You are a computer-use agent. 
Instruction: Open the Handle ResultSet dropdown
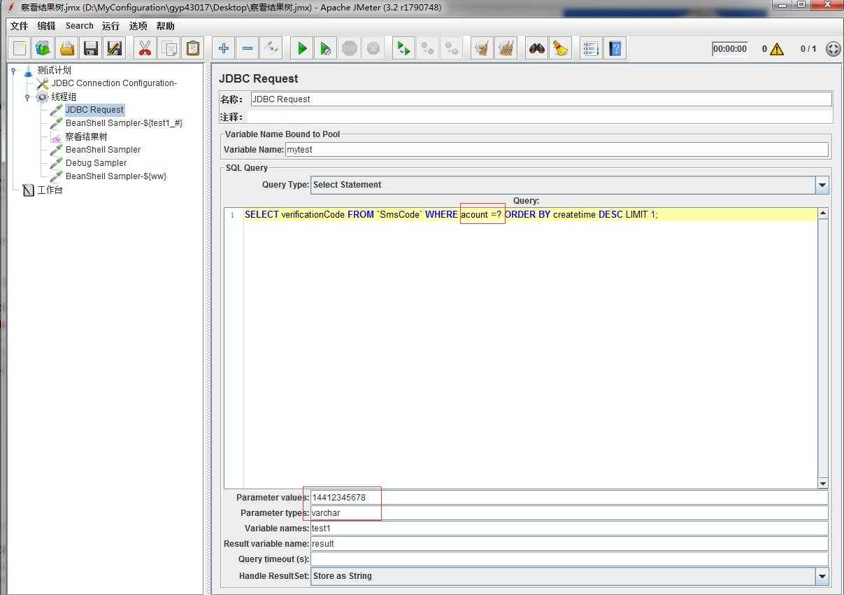822,576
